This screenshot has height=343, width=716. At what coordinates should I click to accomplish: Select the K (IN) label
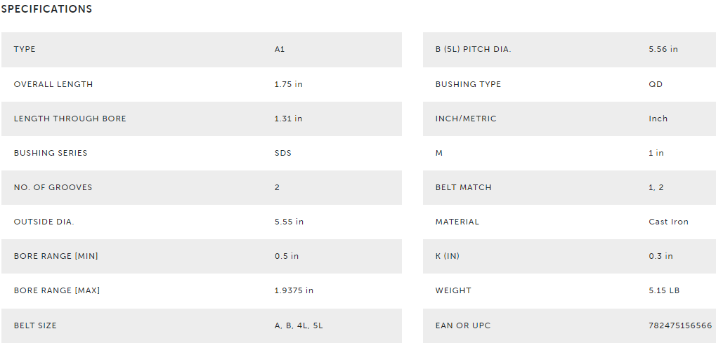coord(448,256)
